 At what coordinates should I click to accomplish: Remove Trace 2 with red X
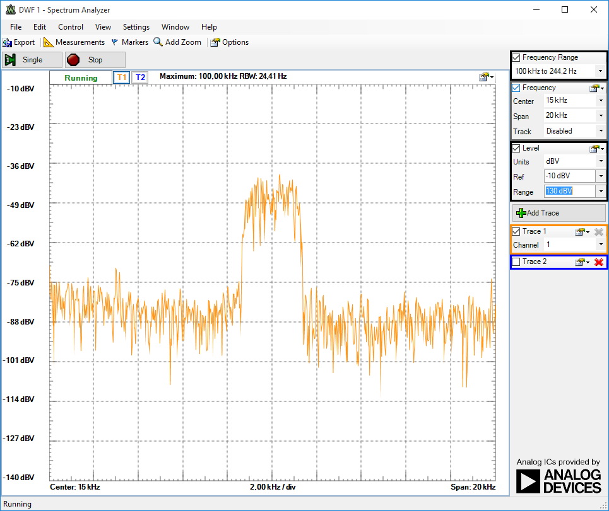point(599,262)
